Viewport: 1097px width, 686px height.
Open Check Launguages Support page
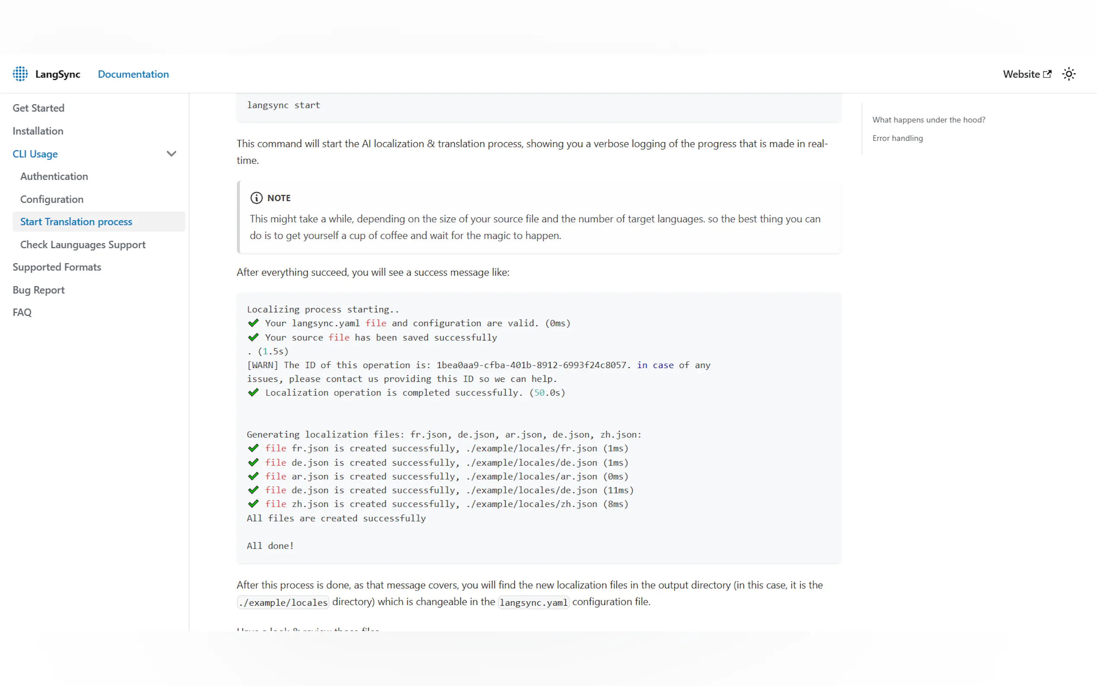(x=83, y=245)
